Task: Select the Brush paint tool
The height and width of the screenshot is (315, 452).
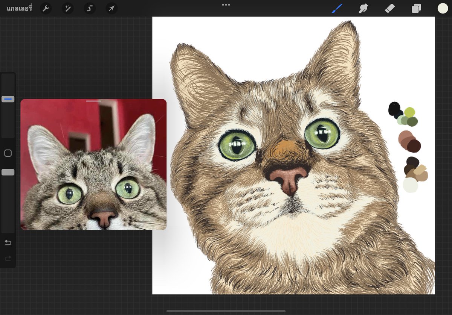Action: (x=337, y=8)
